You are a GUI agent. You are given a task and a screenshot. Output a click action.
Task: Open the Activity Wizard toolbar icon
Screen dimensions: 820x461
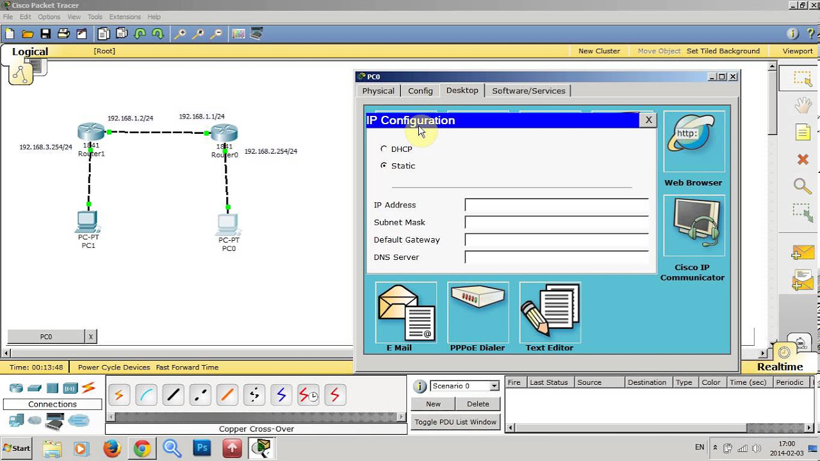click(81, 34)
